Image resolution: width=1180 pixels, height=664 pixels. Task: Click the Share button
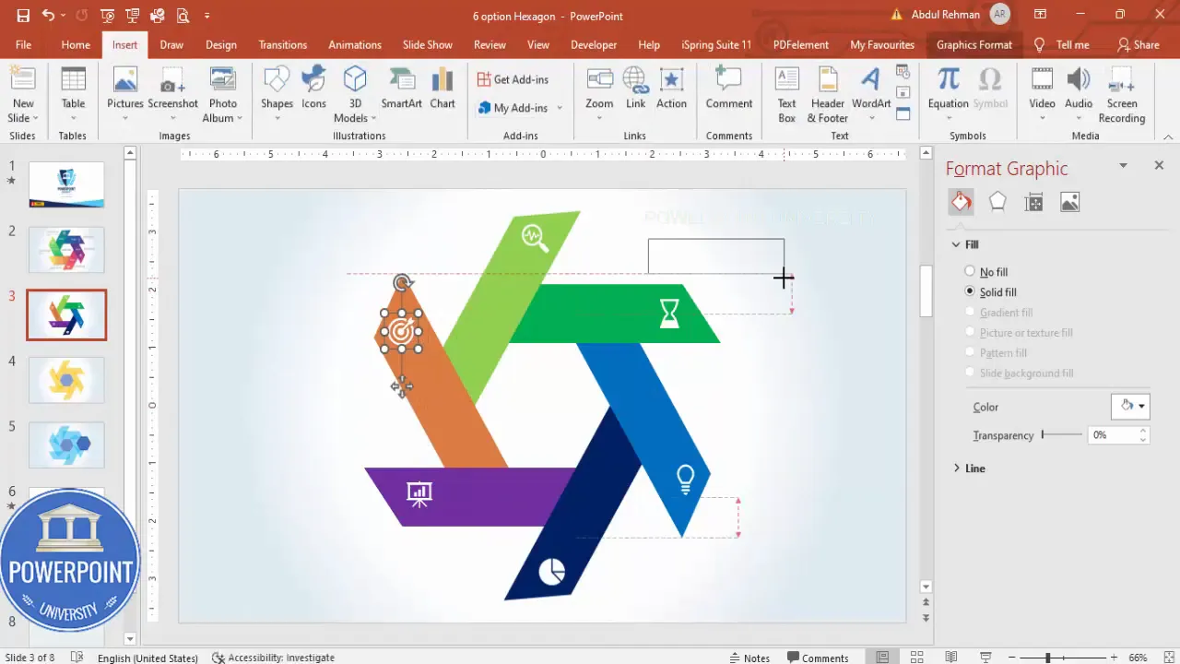click(1138, 44)
